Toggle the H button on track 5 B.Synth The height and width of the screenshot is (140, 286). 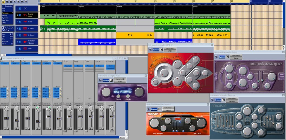[20, 35]
